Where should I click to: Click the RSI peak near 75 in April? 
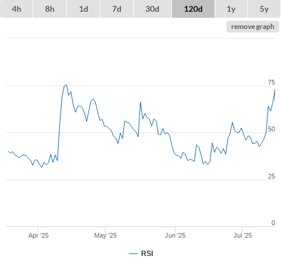pos(66,85)
